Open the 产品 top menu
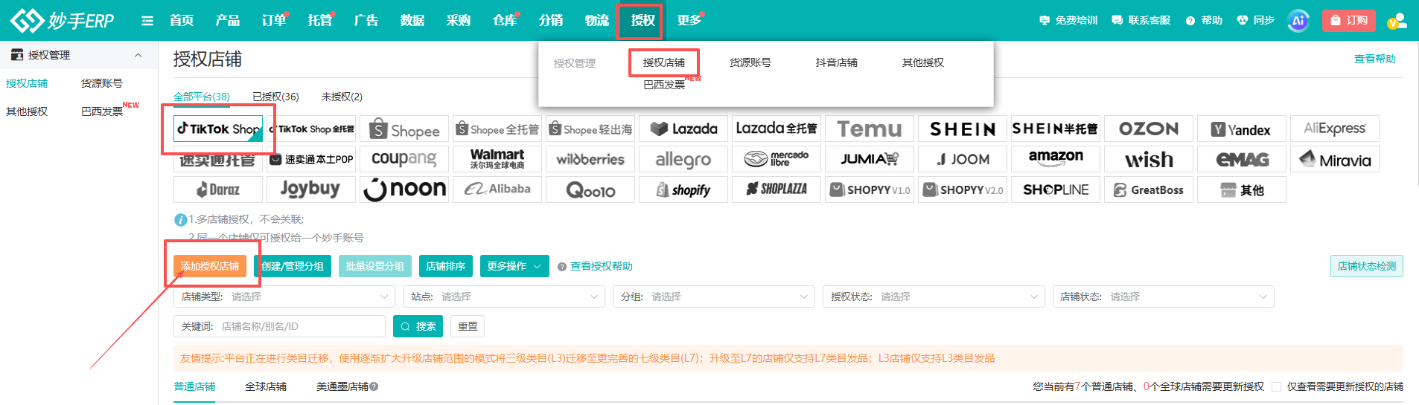 (228, 20)
